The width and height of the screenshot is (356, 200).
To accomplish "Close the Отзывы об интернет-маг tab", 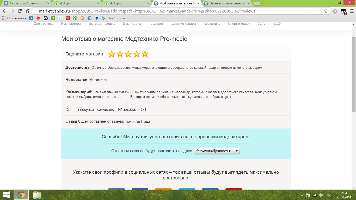I will [x=248, y=3].
